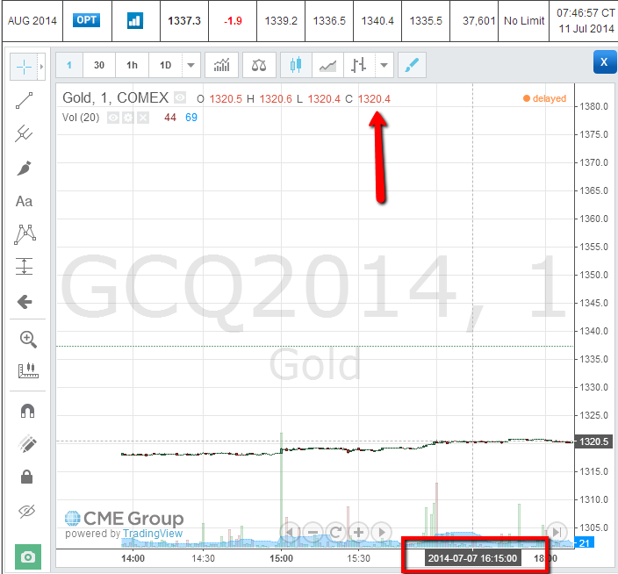Reset chart view refresh control
Viewport: 618px width, 574px height.
336,533
